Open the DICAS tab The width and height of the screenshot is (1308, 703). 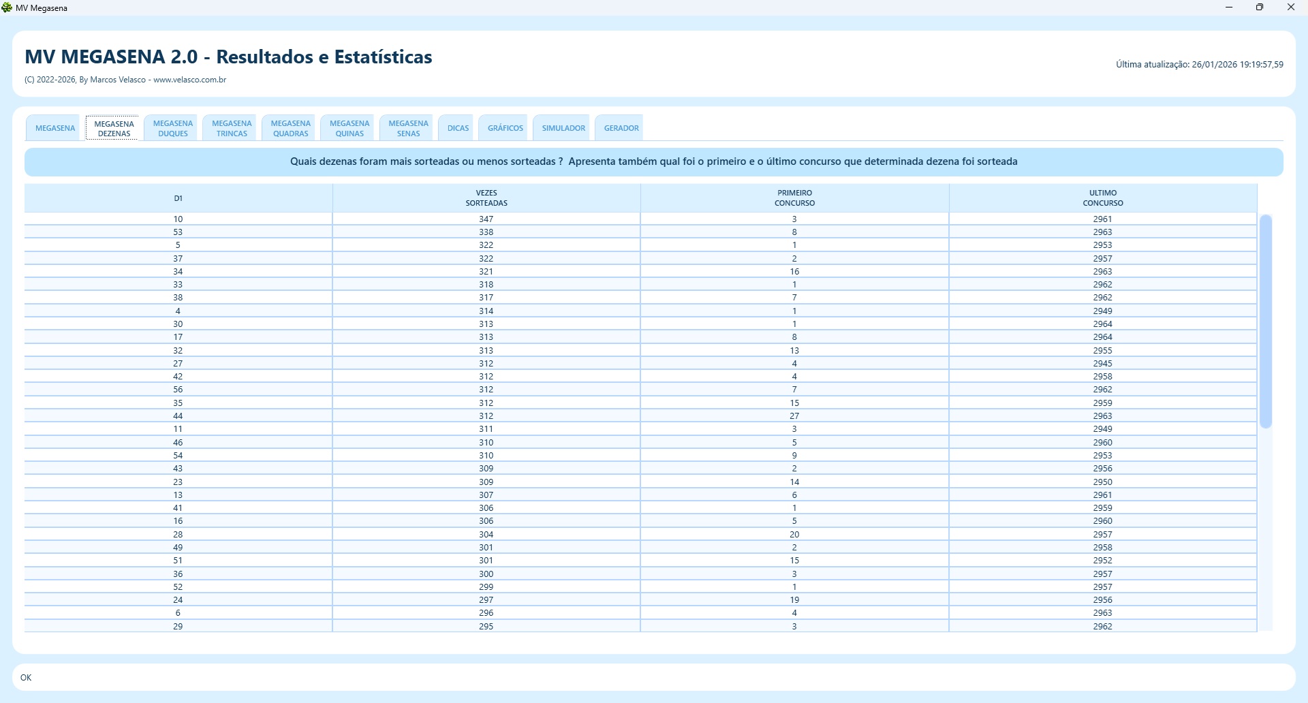point(458,128)
